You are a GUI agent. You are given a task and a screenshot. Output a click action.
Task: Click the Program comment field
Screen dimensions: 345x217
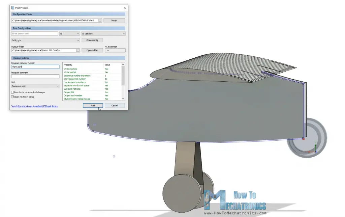coord(34,76)
